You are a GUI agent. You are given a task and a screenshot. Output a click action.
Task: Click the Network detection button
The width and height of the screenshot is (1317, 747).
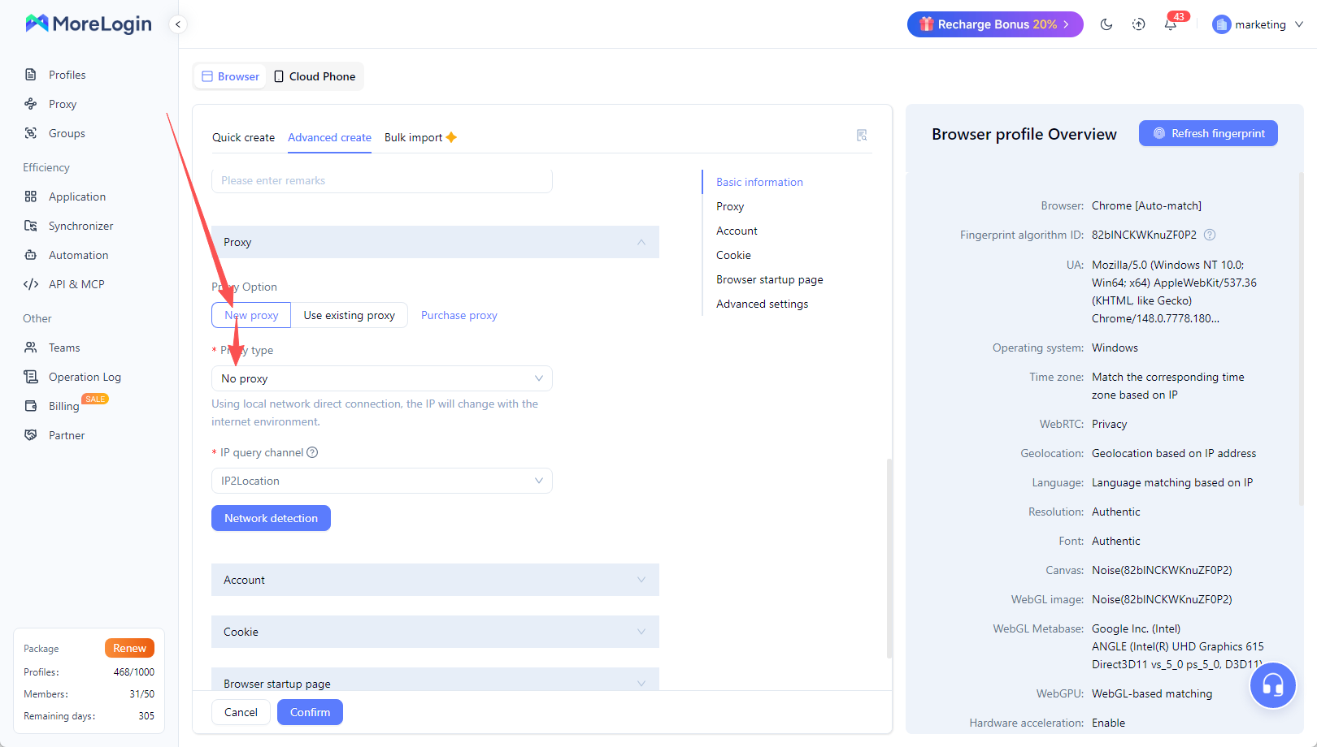pos(271,518)
